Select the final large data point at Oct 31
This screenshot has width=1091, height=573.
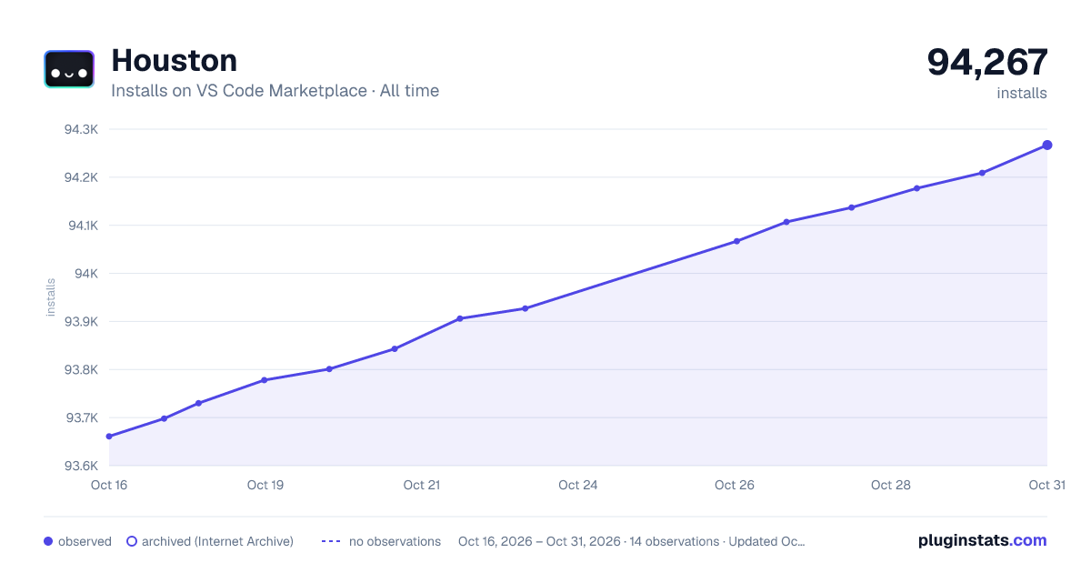coord(1047,146)
